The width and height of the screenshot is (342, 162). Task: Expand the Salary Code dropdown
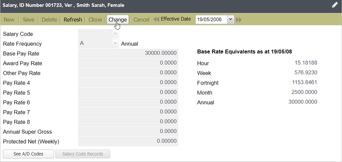(115, 34)
